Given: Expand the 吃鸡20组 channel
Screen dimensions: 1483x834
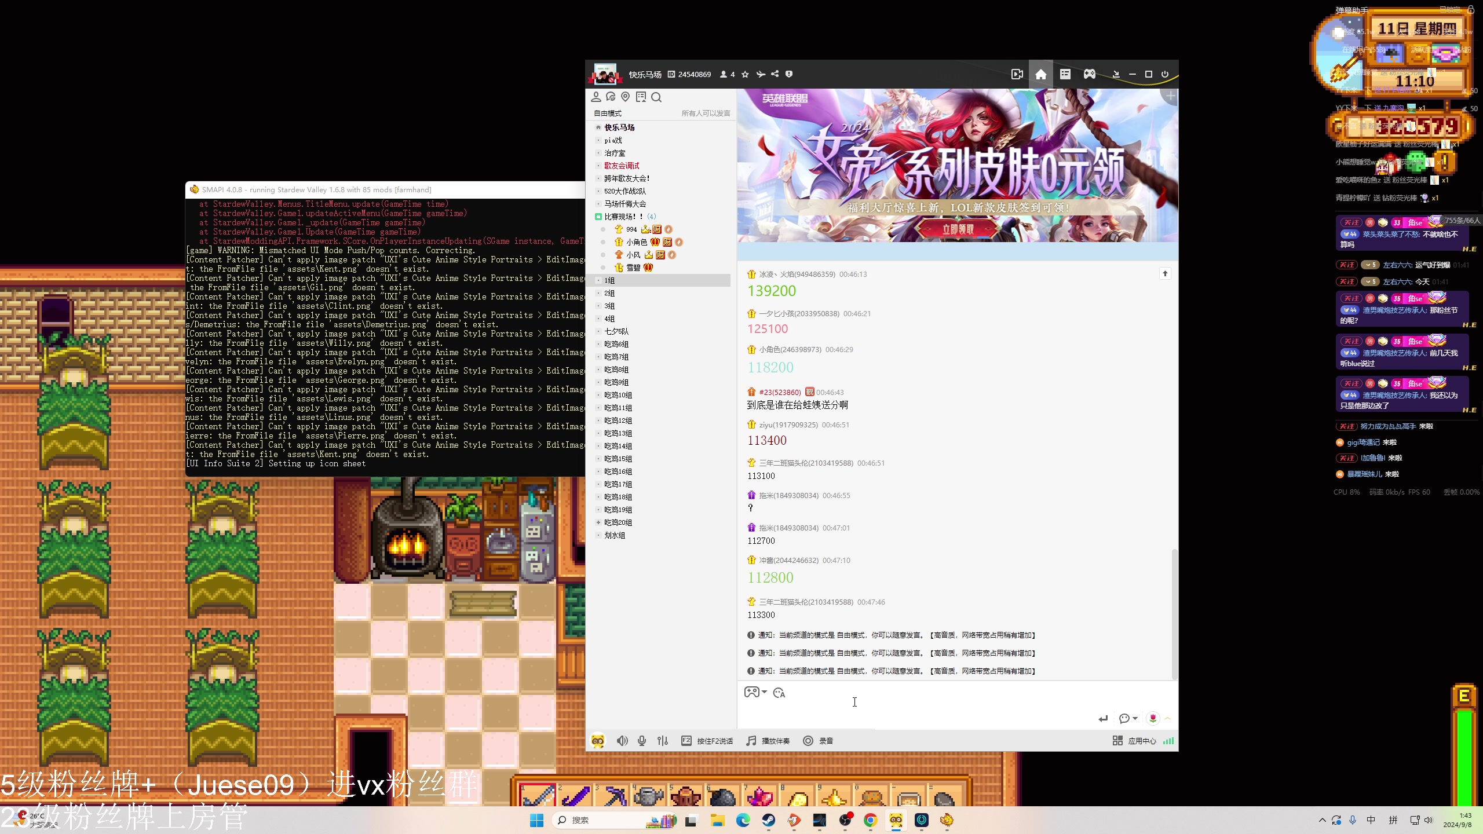Looking at the screenshot, I should coord(598,522).
